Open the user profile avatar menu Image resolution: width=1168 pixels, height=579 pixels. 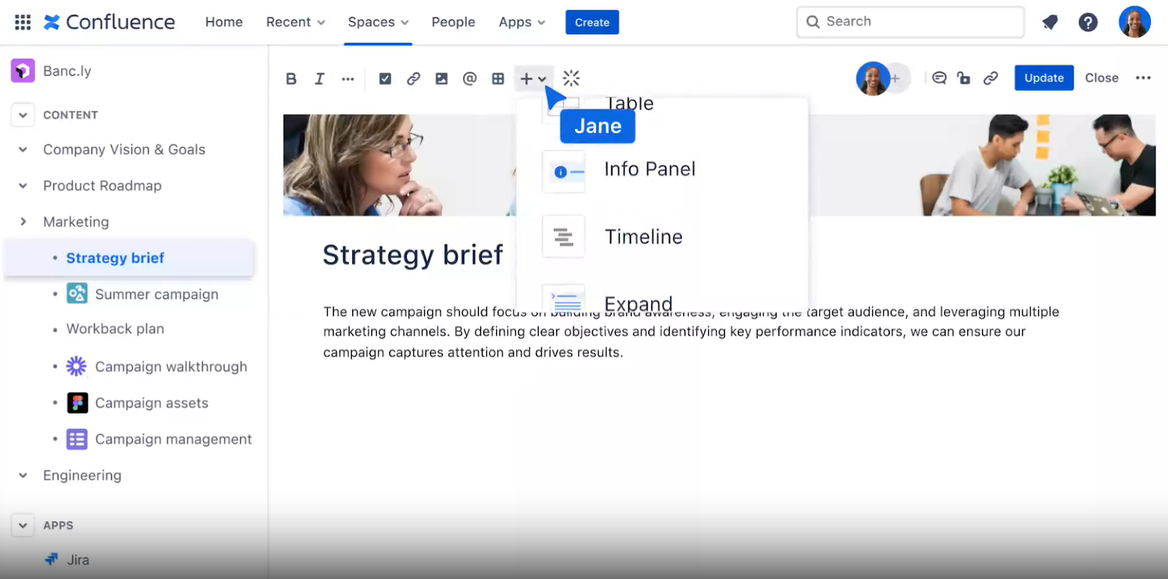tap(1134, 22)
